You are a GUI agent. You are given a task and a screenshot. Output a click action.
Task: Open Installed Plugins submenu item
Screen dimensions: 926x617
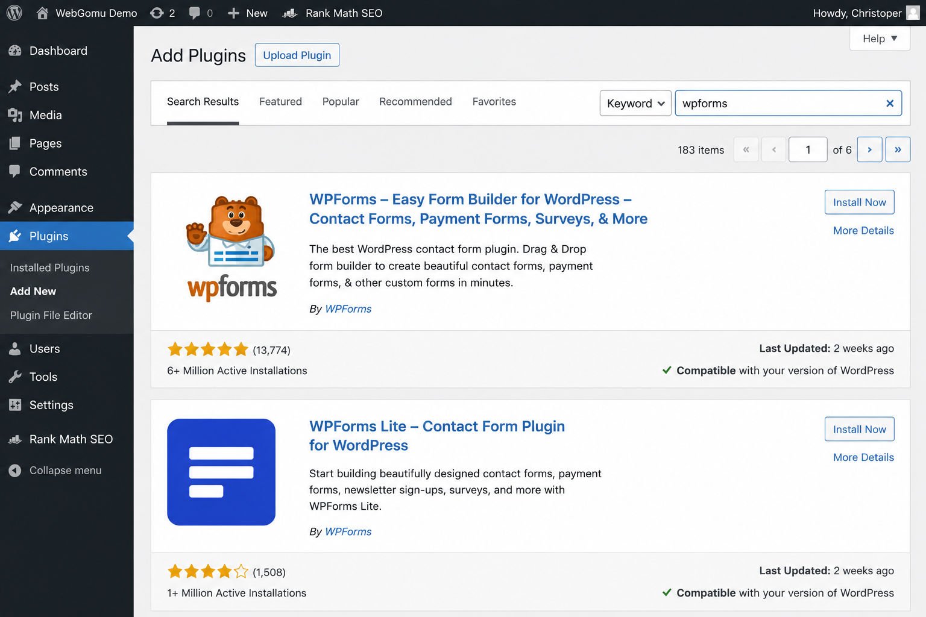coord(49,268)
